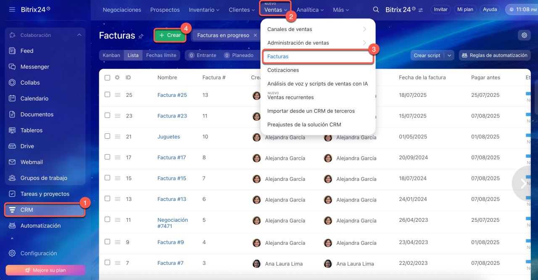Click the settings gear at top right of Facturas

click(524, 35)
